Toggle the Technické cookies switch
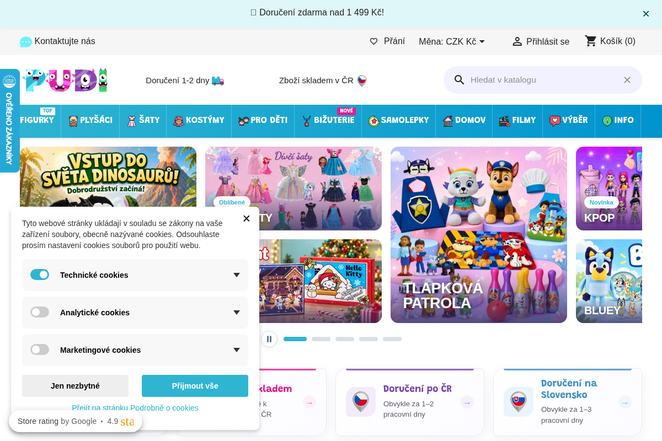Image resolution: width=662 pixels, height=441 pixels. [x=40, y=275]
